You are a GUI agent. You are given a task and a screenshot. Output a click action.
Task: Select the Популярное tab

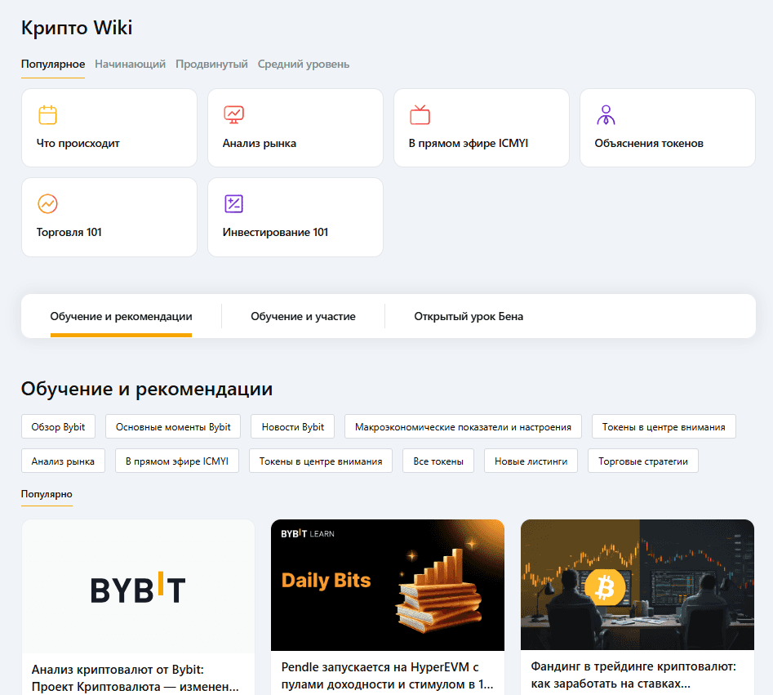pos(53,65)
